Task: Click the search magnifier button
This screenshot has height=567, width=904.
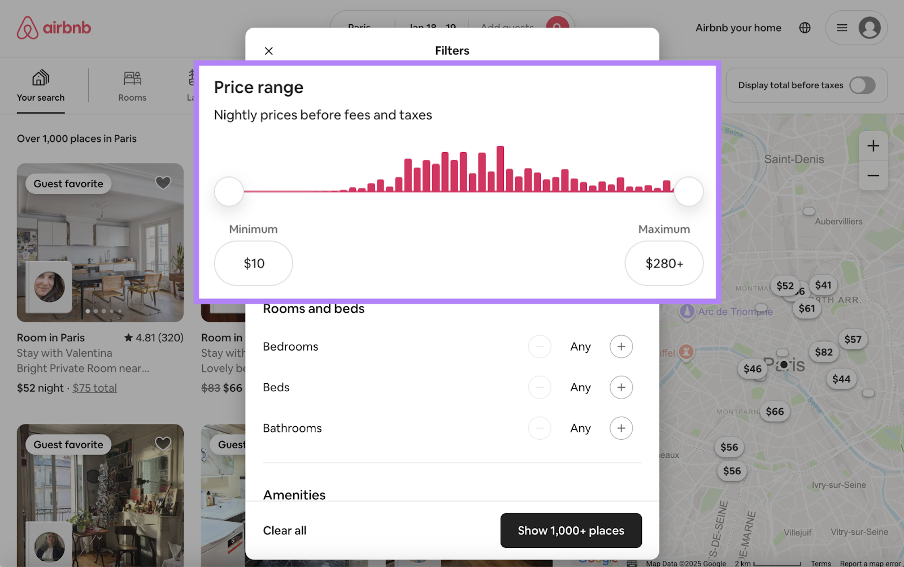Action: point(557,27)
